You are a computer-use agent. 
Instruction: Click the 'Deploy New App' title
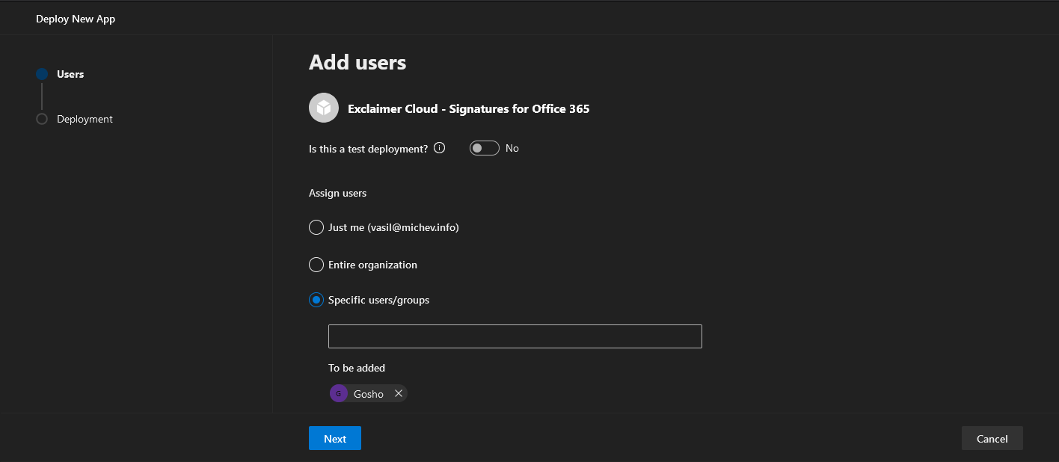tap(76, 19)
